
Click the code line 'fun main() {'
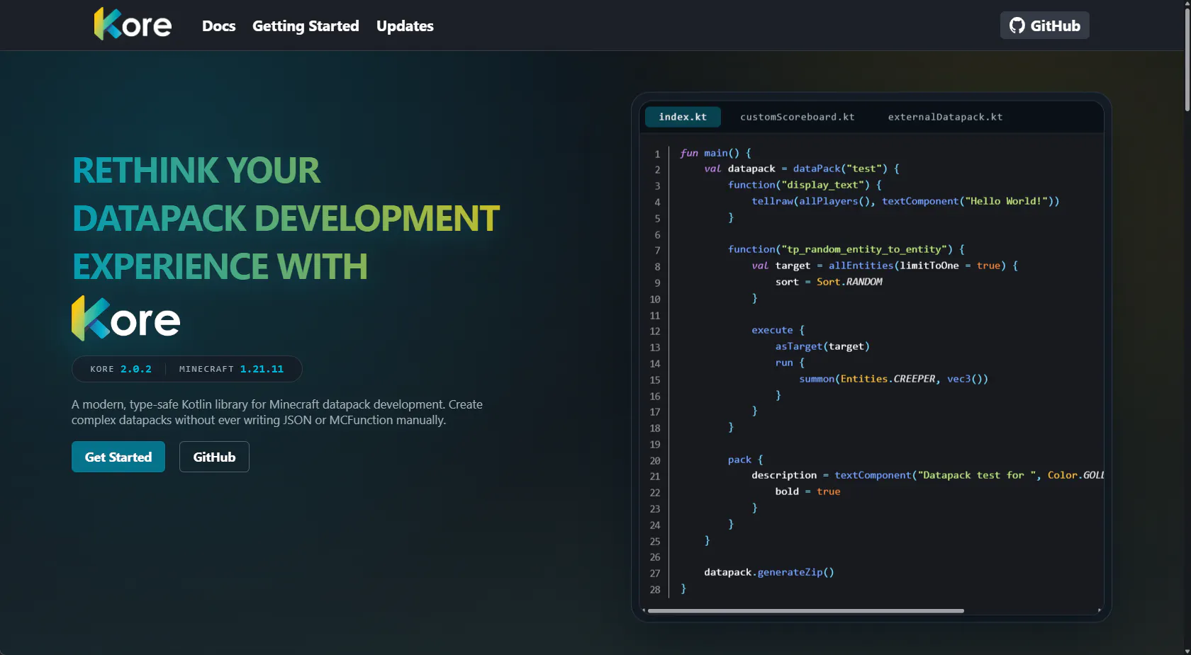click(x=715, y=153)
